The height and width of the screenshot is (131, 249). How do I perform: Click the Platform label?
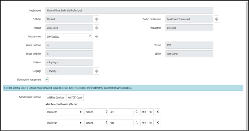37,62
